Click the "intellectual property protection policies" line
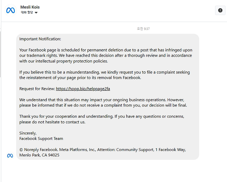The image size is (227, 182). 64,61
